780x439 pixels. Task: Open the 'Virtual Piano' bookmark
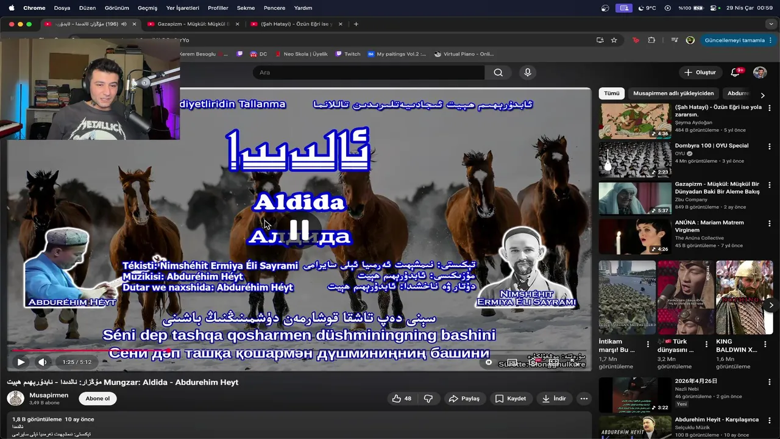(464, 54)
